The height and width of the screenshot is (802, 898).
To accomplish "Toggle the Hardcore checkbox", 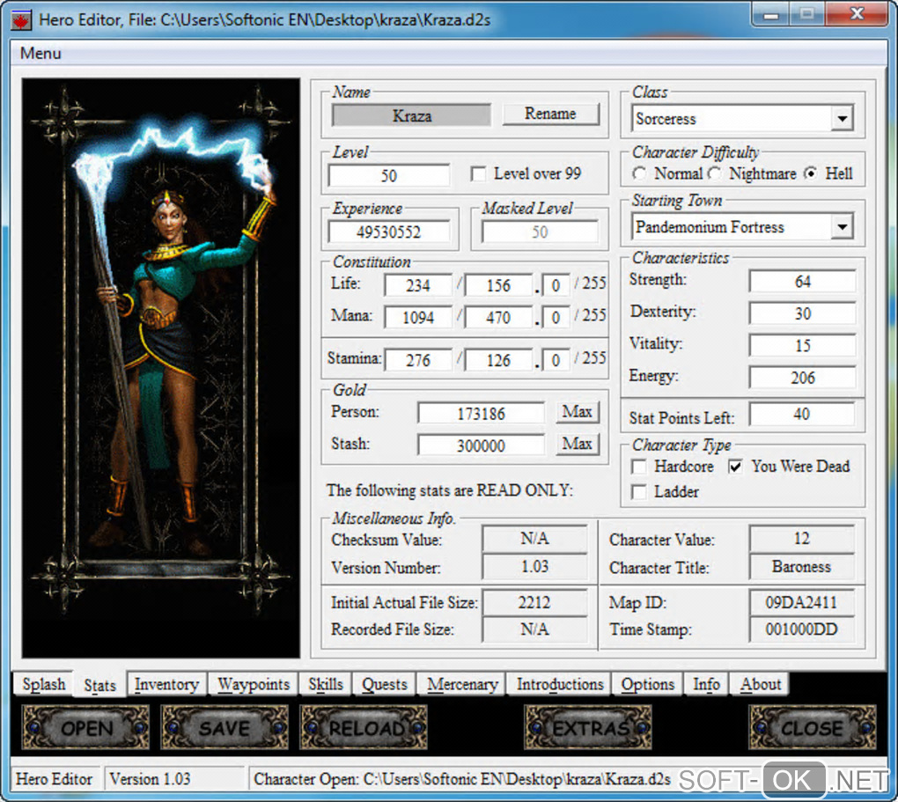I will 640,467.
